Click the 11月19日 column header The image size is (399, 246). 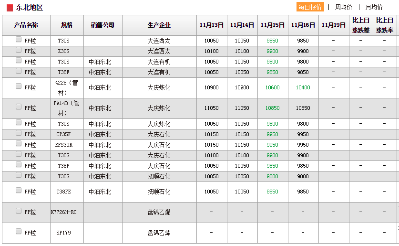coord(334,25)
